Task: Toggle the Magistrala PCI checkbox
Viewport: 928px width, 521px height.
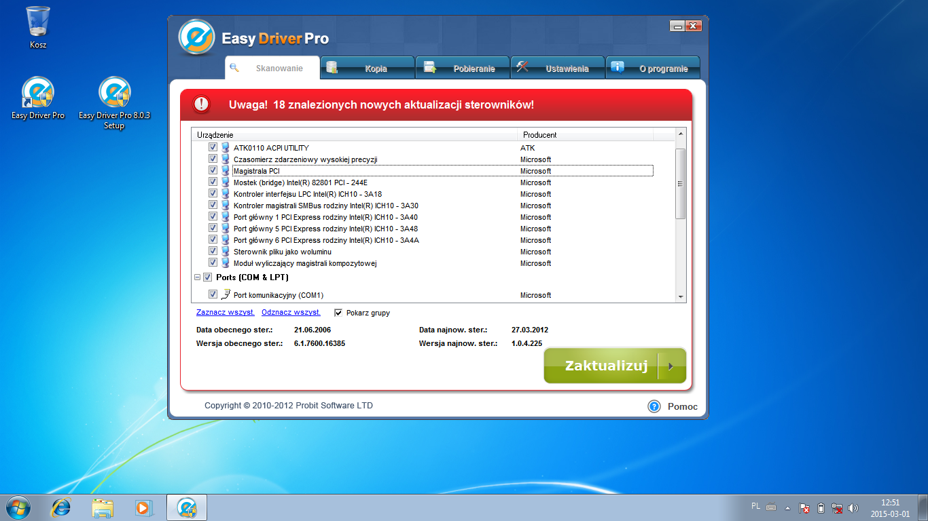Action: [213, 171]
